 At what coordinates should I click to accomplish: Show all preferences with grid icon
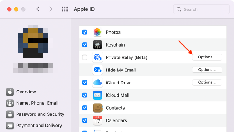click(x=65, y=9)
